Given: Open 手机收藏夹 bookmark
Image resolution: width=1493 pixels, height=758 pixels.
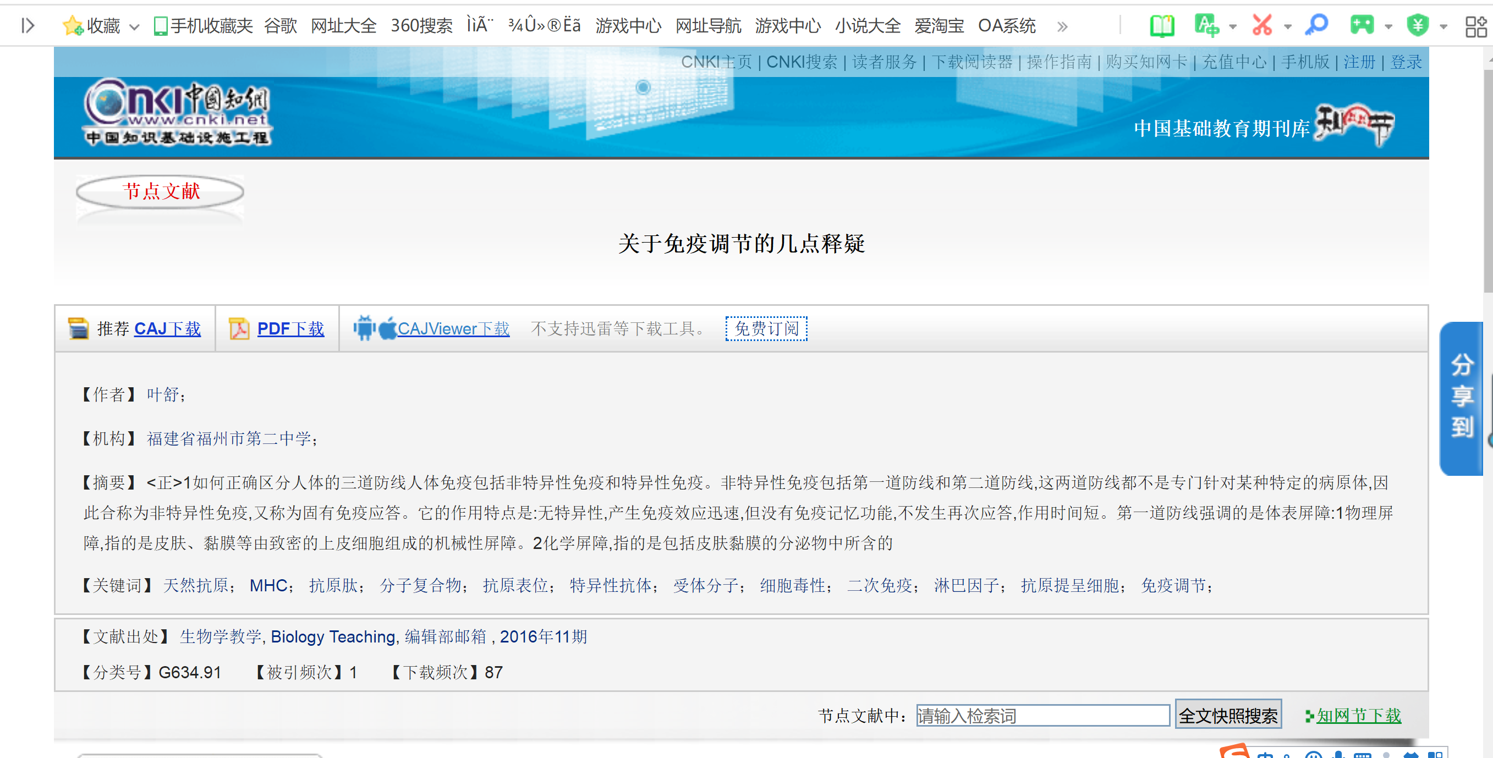Looking at the screenshot, I should [203, 25].
